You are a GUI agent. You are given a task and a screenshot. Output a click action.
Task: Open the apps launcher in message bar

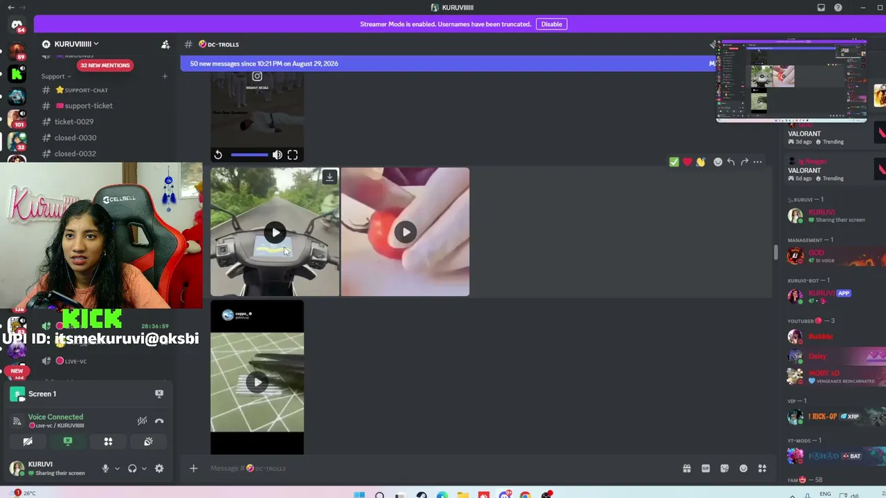coord(762,468)
